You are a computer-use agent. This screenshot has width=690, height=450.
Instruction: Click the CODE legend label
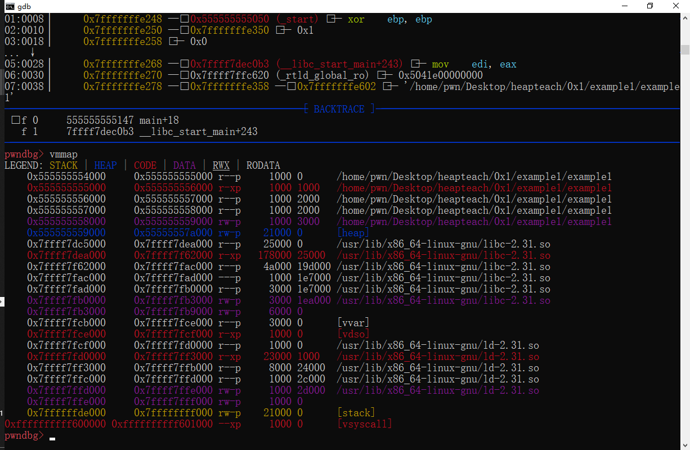[145, 165]
